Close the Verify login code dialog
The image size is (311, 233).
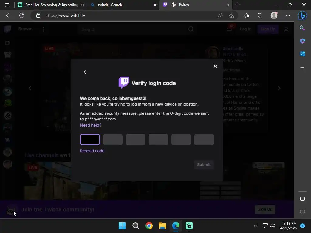click(215, 66)
